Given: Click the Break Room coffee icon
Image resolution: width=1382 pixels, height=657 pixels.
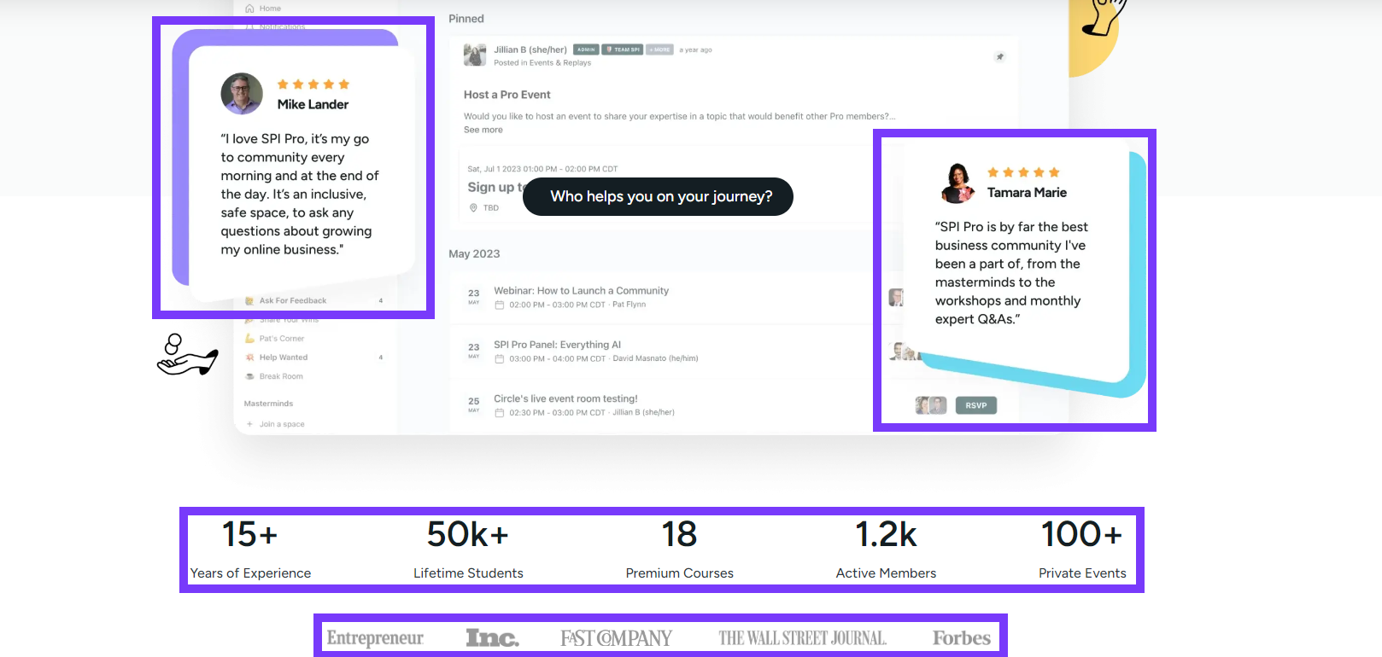Looking at the screenshot, I should pos(250,376).
